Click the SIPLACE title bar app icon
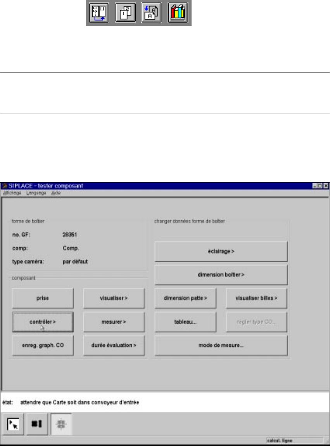330x446 pixels. coord(4,186)
